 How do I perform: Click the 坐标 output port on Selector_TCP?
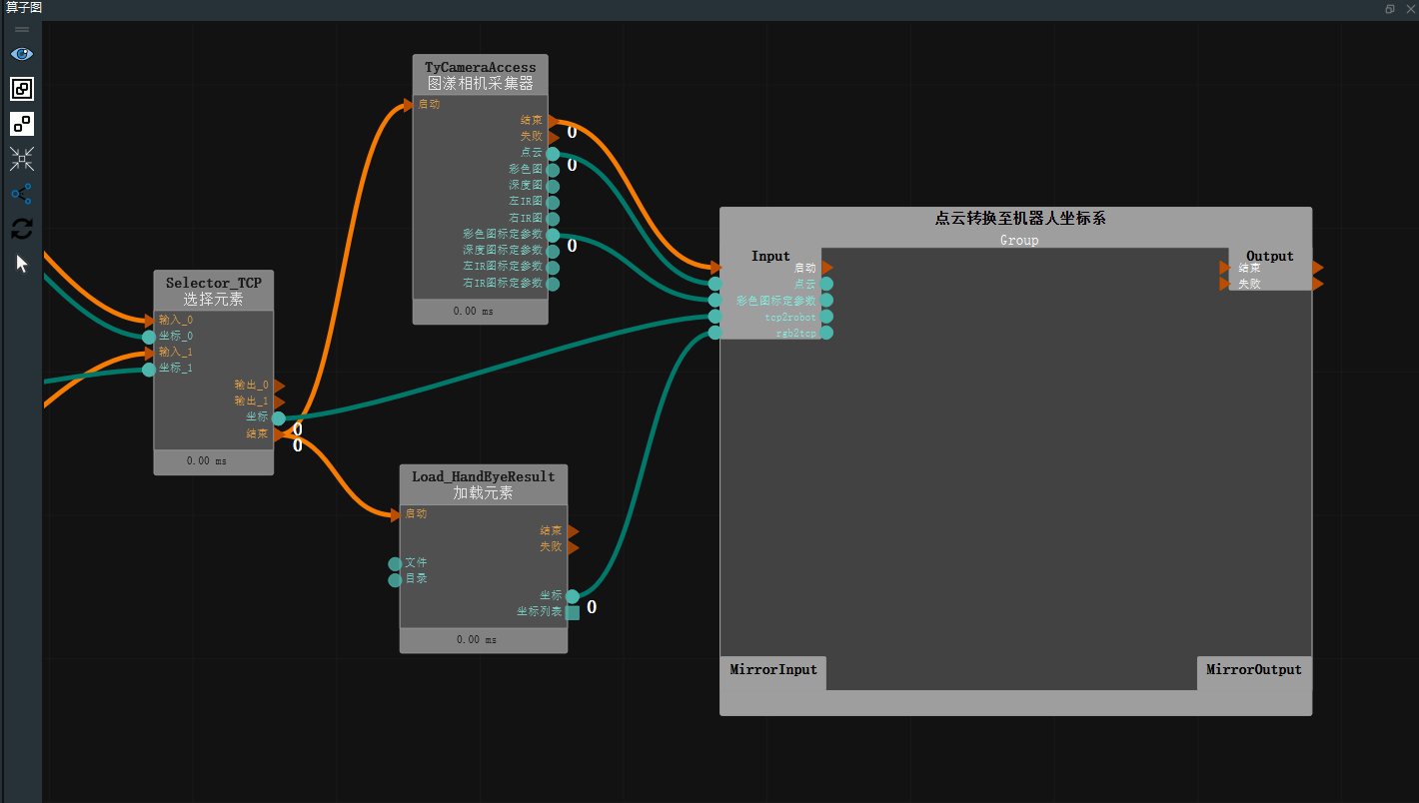[x=278, y=418]
